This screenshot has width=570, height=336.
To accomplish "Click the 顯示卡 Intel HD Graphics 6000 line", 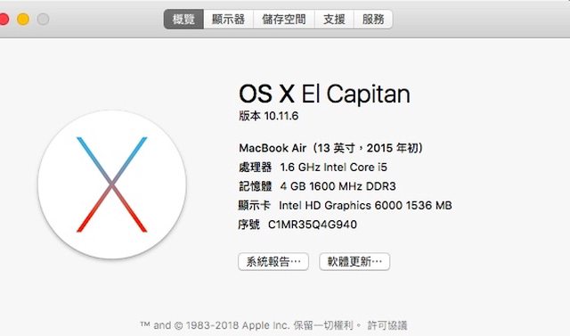I will pyautogui.click(x=345, y=206).
